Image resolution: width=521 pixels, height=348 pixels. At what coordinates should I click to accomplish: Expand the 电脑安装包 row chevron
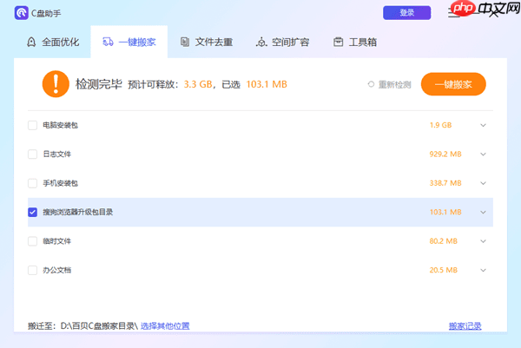pos(483,125)
